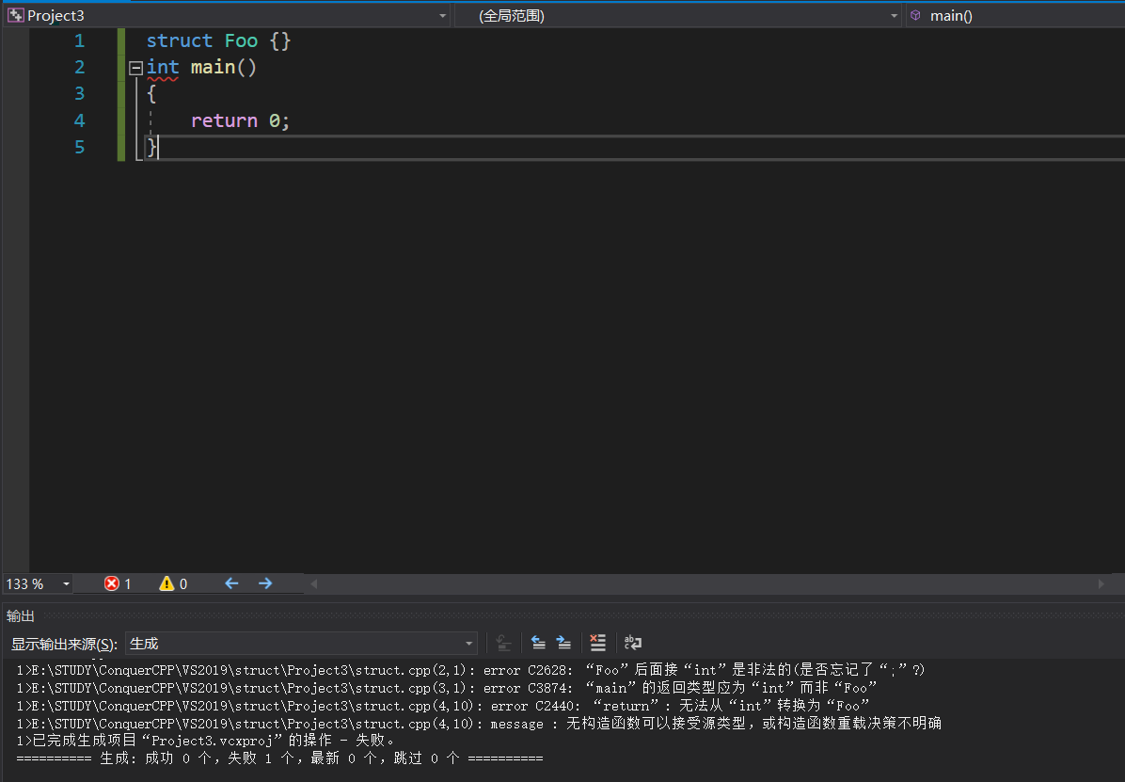Clear all output text
The width and height of the screenshot is (1125, 782).
[597, 643]
